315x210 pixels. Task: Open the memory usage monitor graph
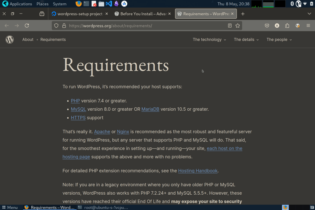(268, 4)
